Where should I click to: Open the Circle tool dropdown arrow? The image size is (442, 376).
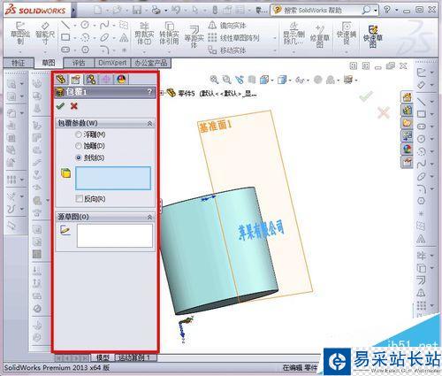point(95,26)
